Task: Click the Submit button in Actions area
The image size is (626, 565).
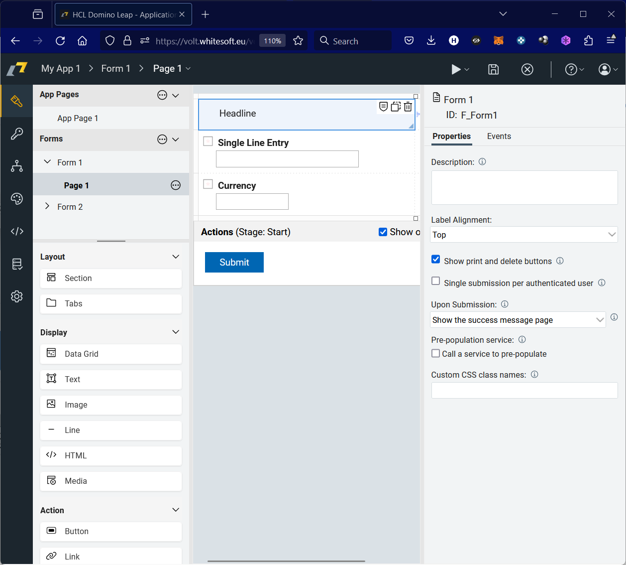Action: click(234, 262)
